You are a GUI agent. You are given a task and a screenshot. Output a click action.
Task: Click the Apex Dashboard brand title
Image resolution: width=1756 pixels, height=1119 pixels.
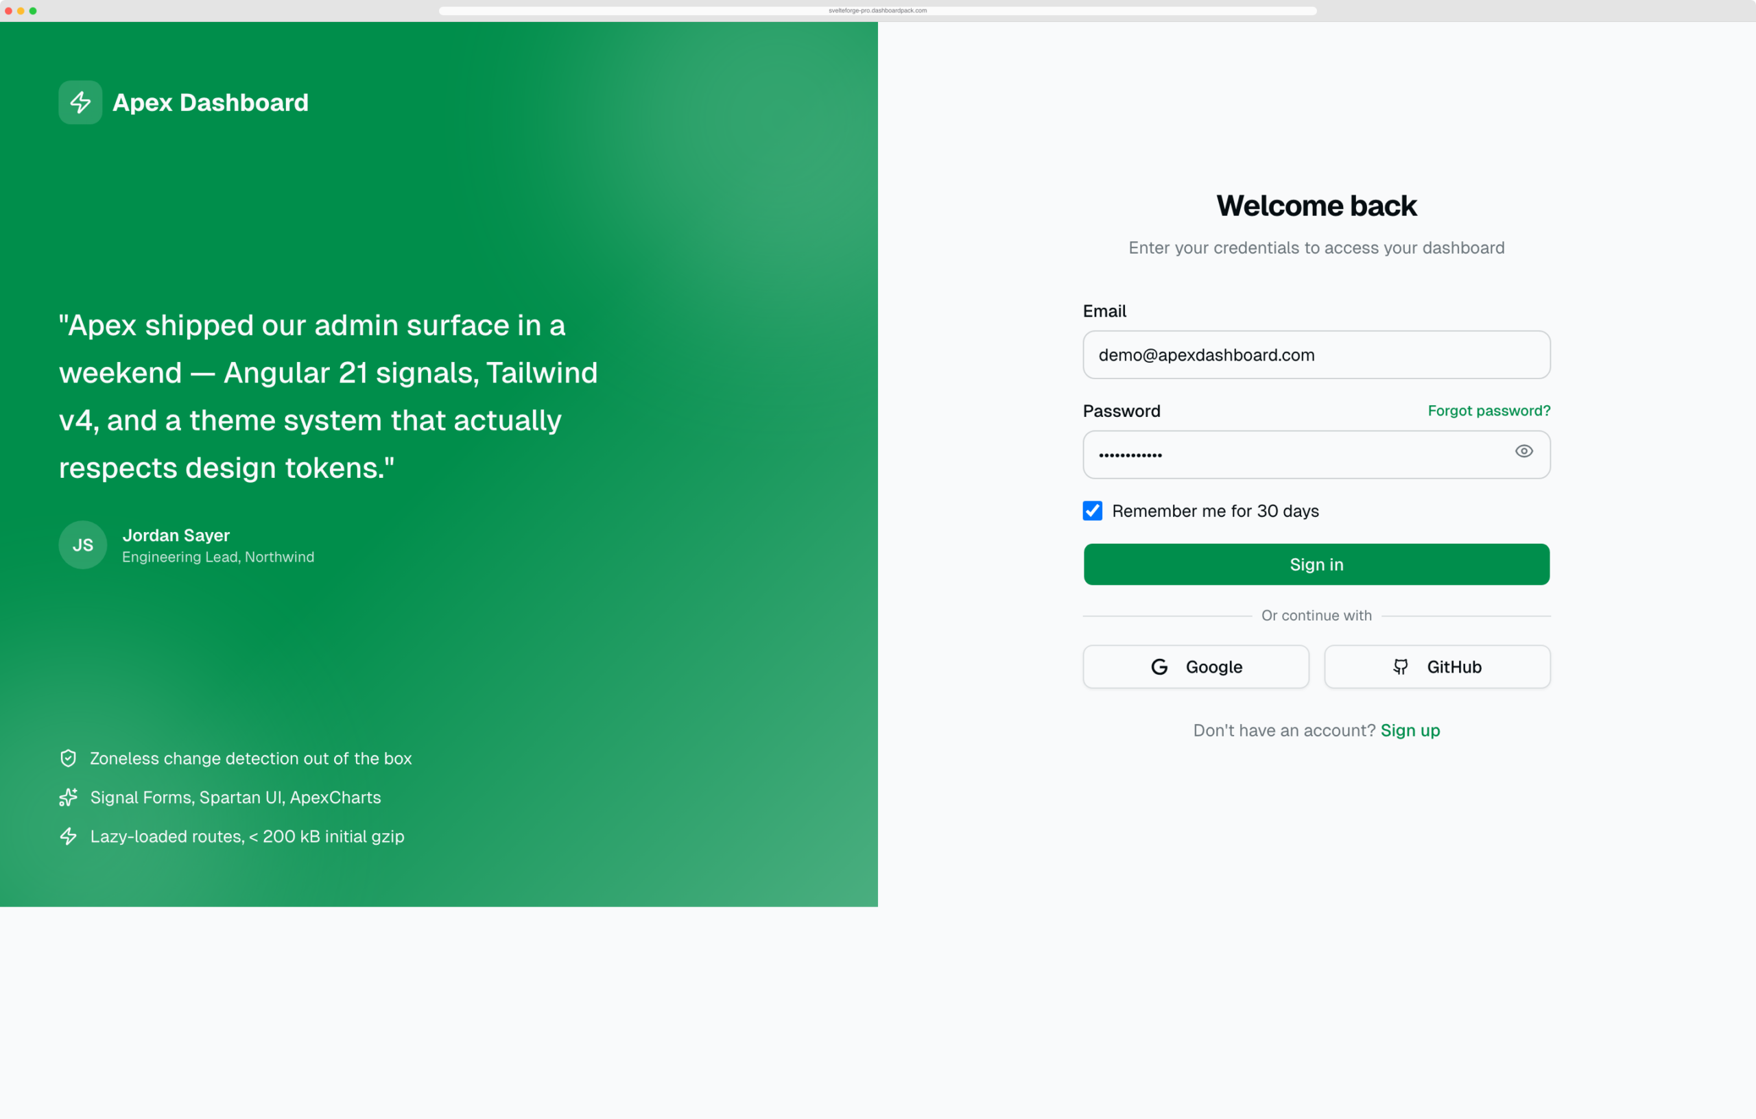(210, 102)
